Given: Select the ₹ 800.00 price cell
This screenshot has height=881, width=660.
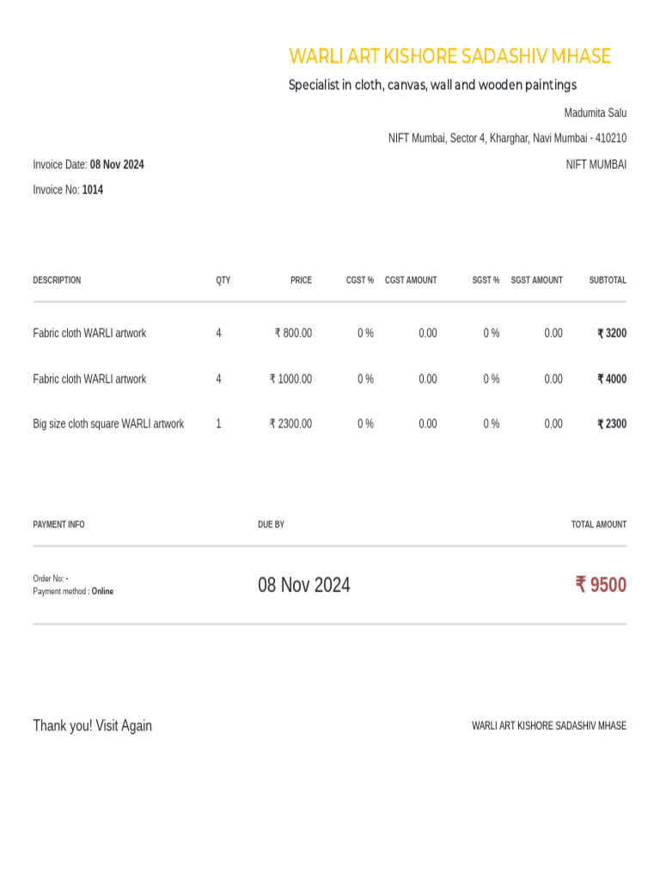Looking at the screenshot, I should point(293,333).
